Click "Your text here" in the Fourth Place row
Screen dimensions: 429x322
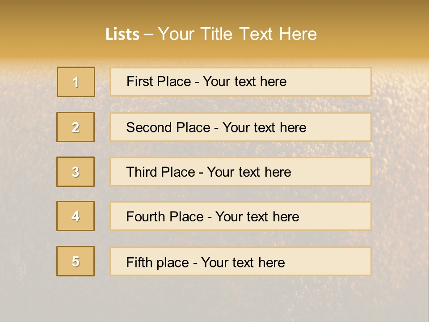pyautogui.click(x=257, y=217)
